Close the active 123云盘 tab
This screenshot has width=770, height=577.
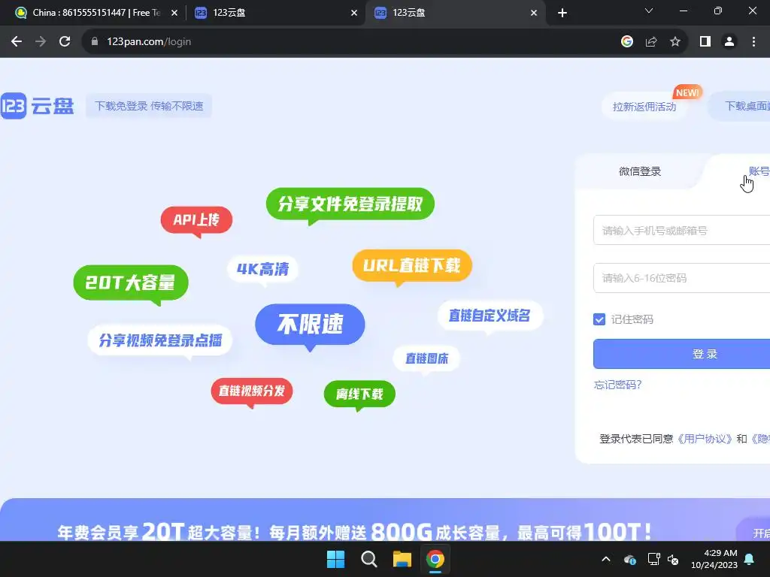point(534,14)
